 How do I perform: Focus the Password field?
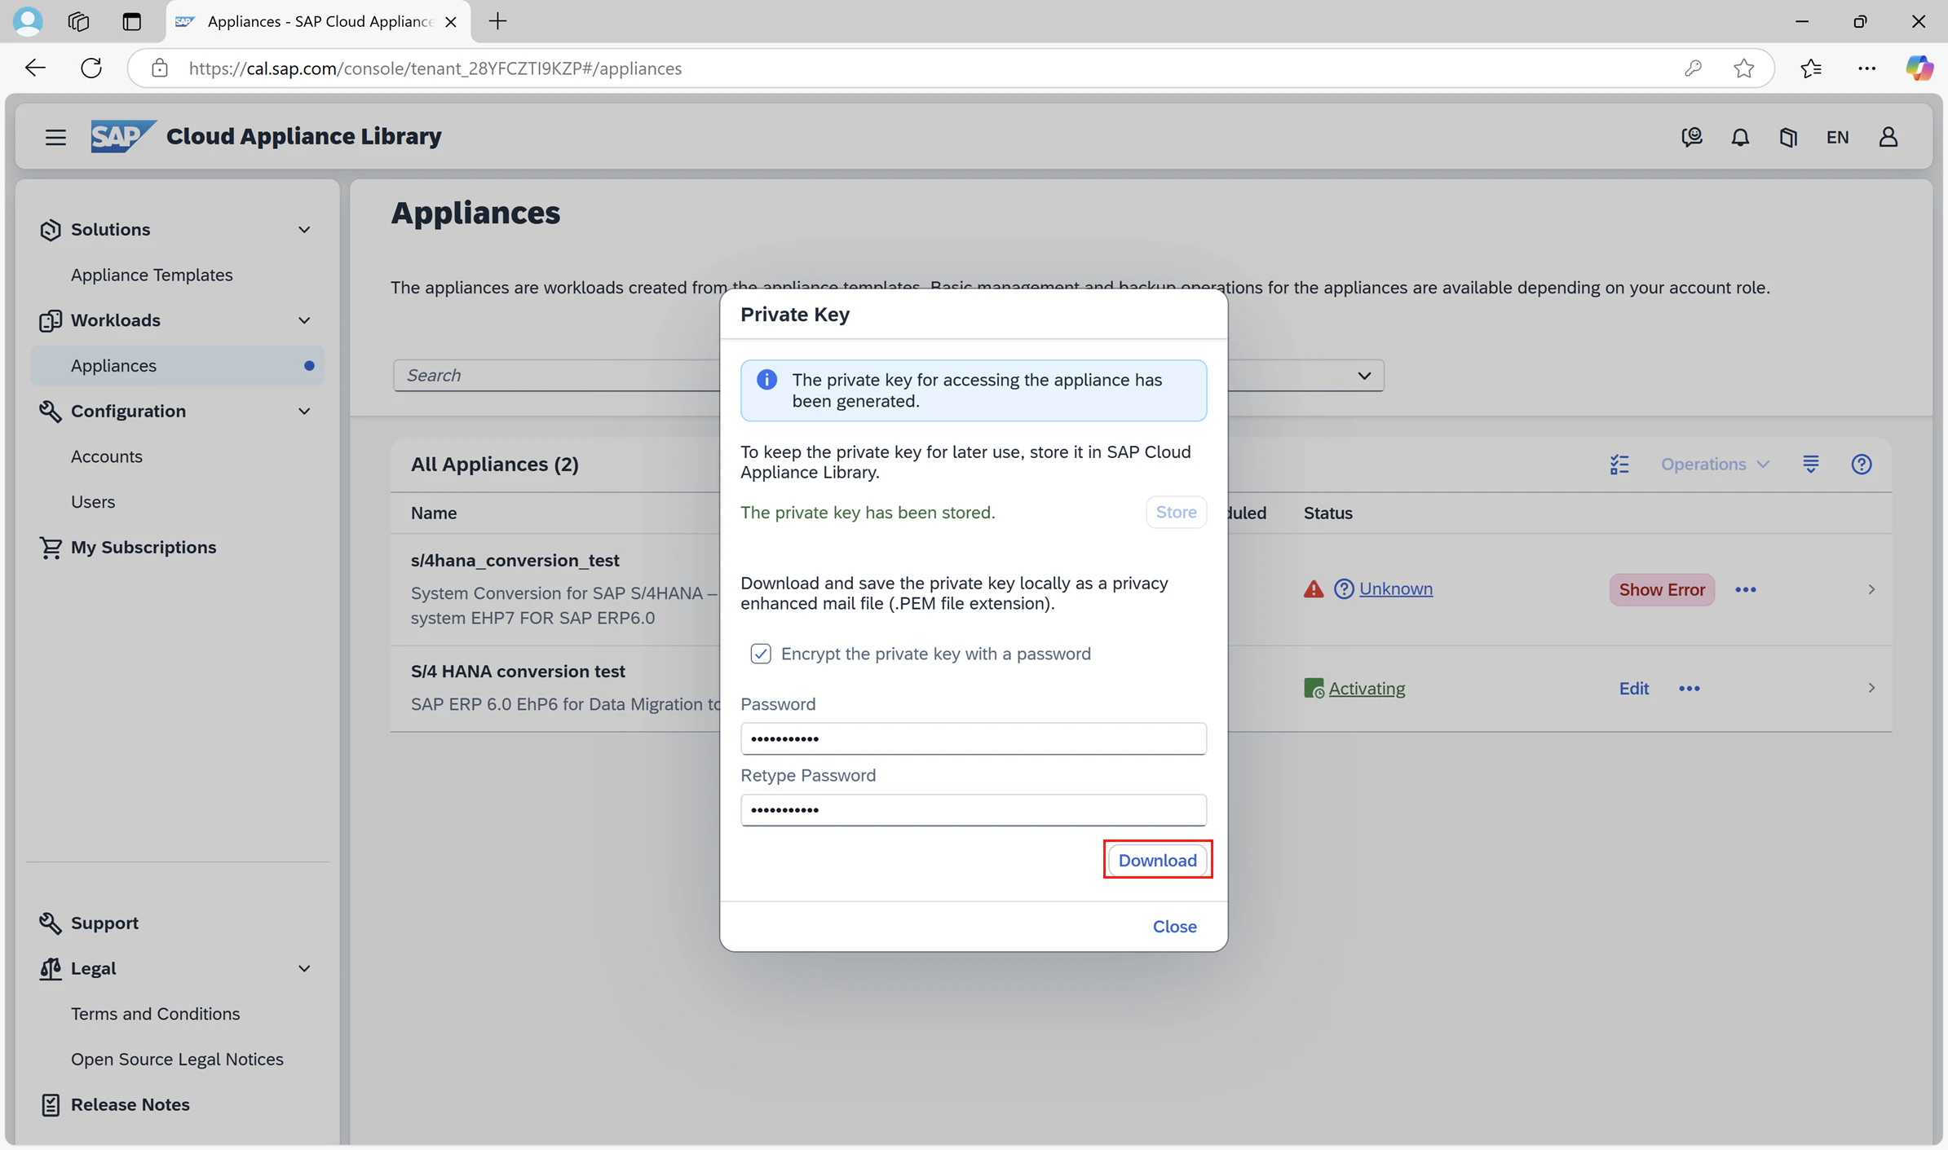pos(973,738)
